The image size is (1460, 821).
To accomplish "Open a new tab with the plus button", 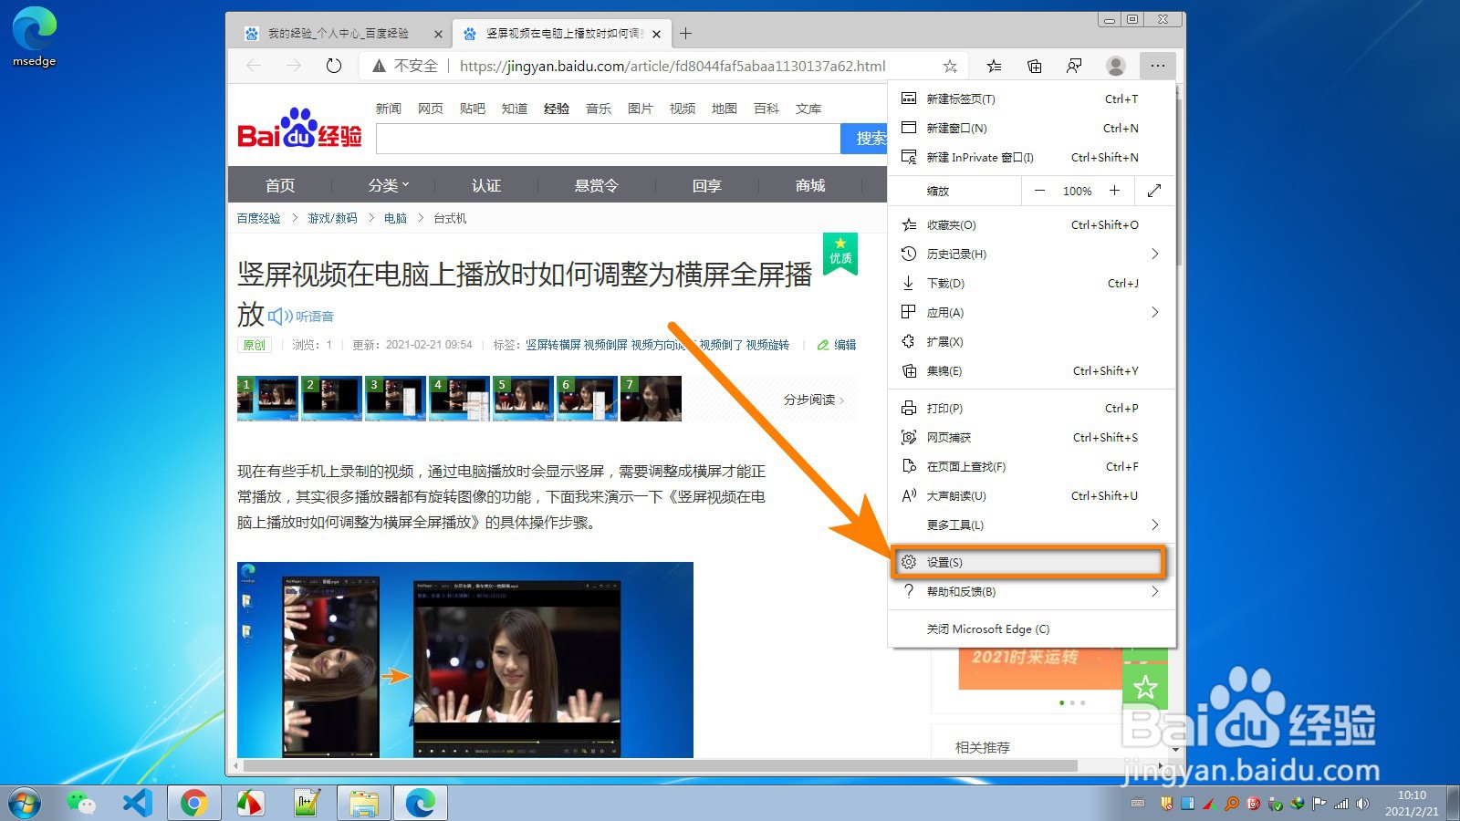I will tap(686, 34).
